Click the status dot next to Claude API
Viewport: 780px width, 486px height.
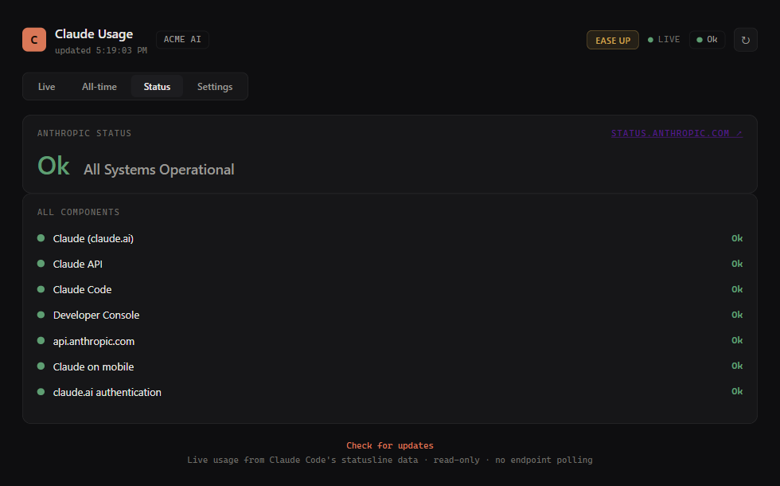click(41, 264)
